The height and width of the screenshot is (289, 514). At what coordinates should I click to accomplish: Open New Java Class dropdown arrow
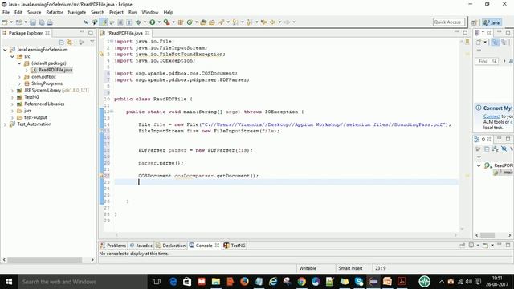click(196, 22)
